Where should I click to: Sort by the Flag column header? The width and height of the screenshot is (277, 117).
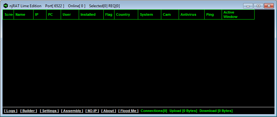pos(109,14)
